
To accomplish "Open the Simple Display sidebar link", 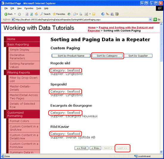I will [19, 50].
